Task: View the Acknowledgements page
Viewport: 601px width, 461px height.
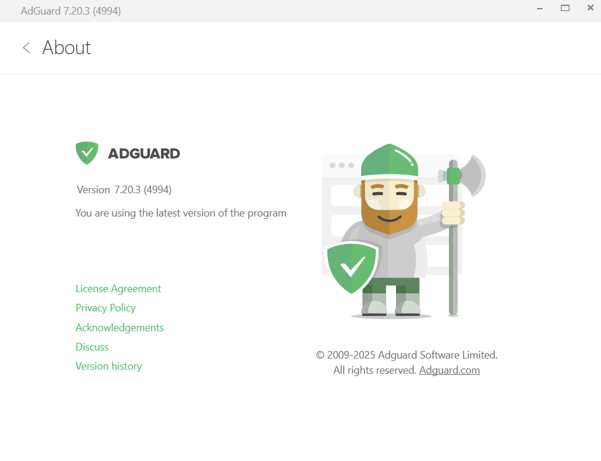Action: 119,327
